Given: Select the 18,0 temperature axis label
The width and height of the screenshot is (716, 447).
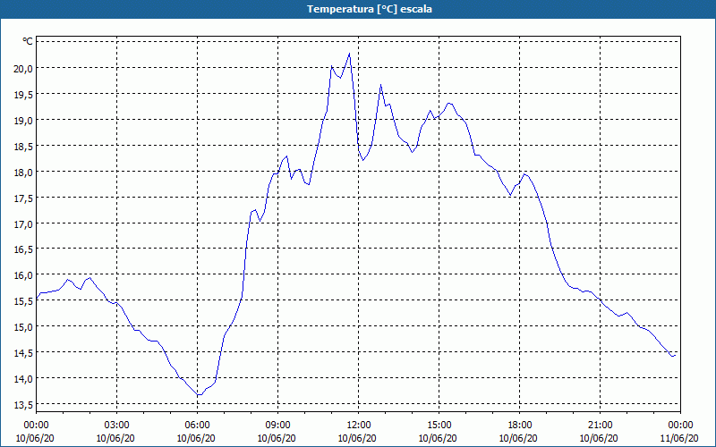Looking at the screenshot, I should [24, 173].
